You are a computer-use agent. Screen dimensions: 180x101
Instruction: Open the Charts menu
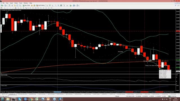[x=16, y=3]
